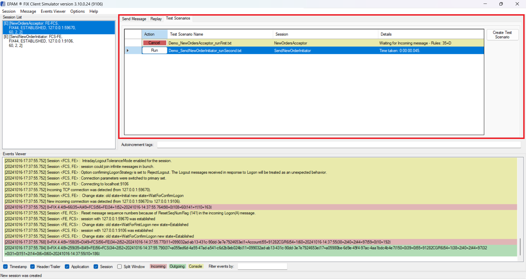Click the EPAM app icon in title bar
Screen dimensions: 526x279
tap(3, 4)
